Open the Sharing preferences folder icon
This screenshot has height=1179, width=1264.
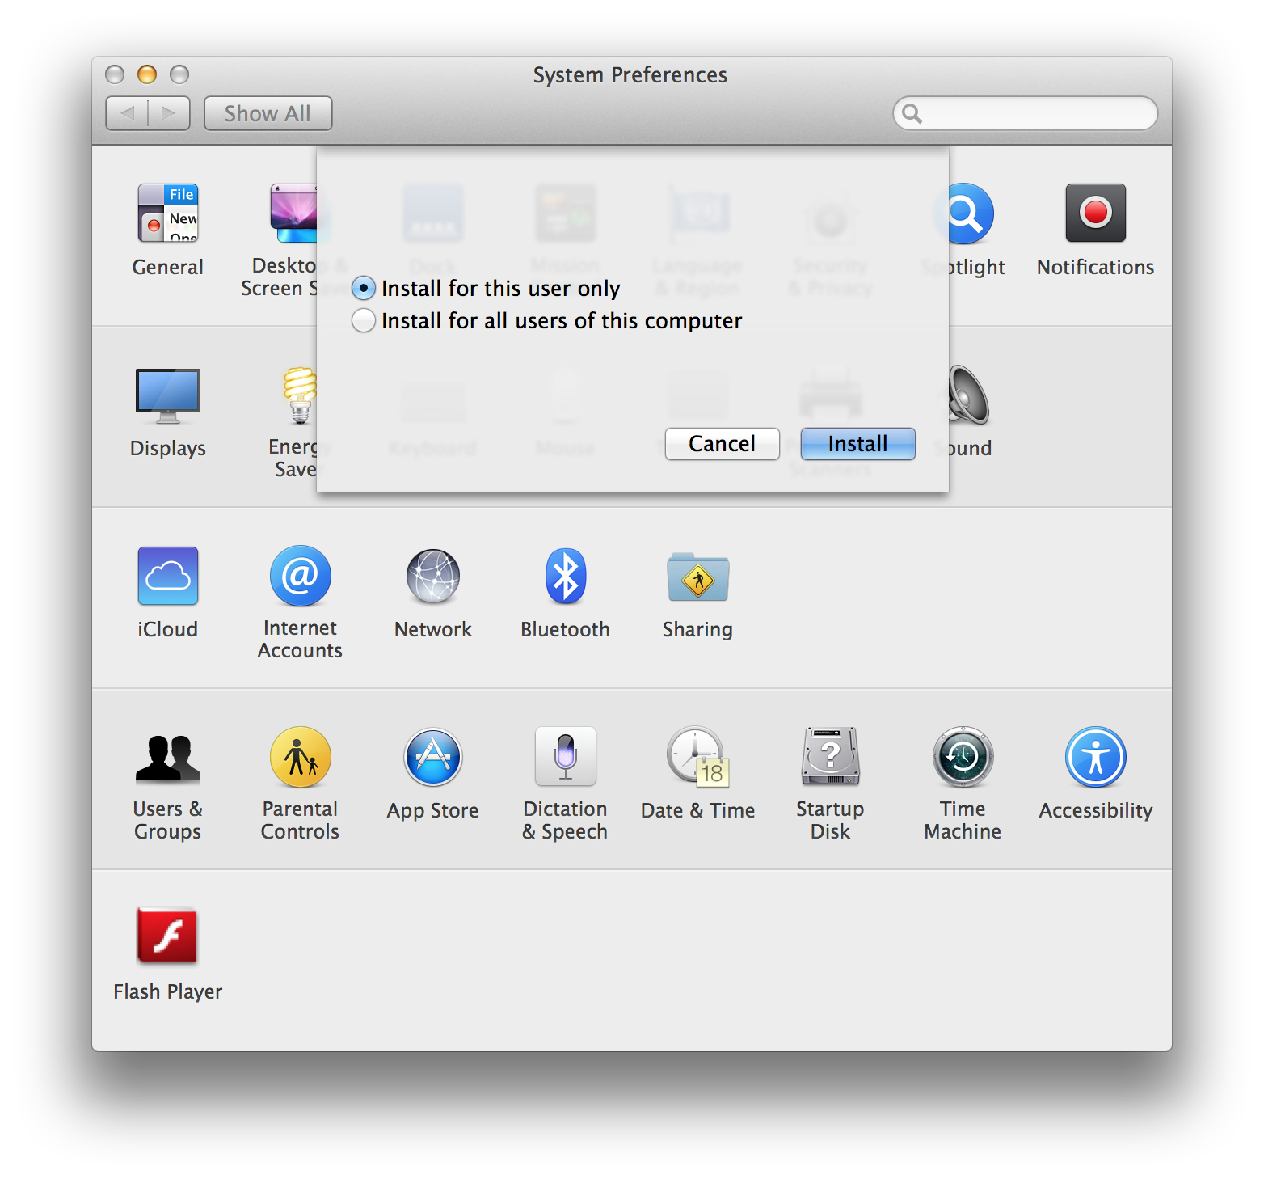[x=698, y=577]
